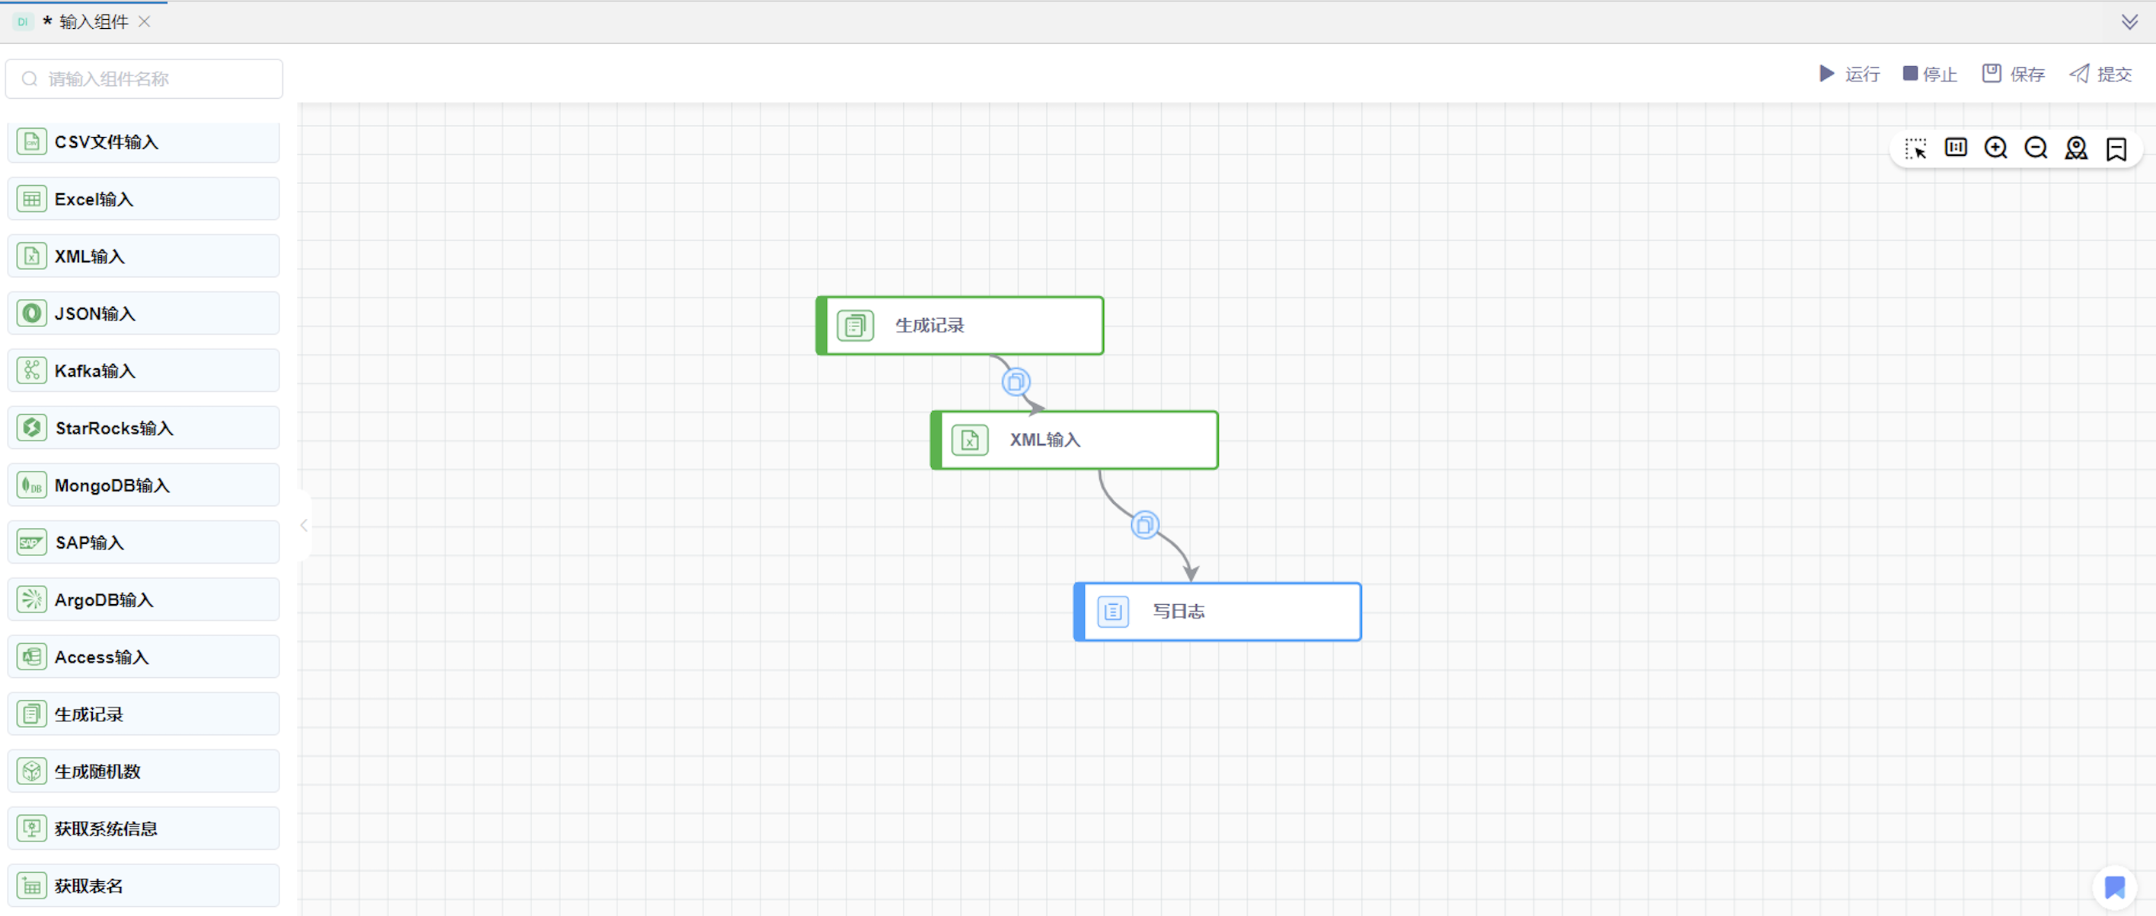Image resolution: width=2156 pixels, height=916 pixels.
Task: Click the fit-to-actual-size 1:1 icon
Action: pyautogui.click(x=1955, y=148)
